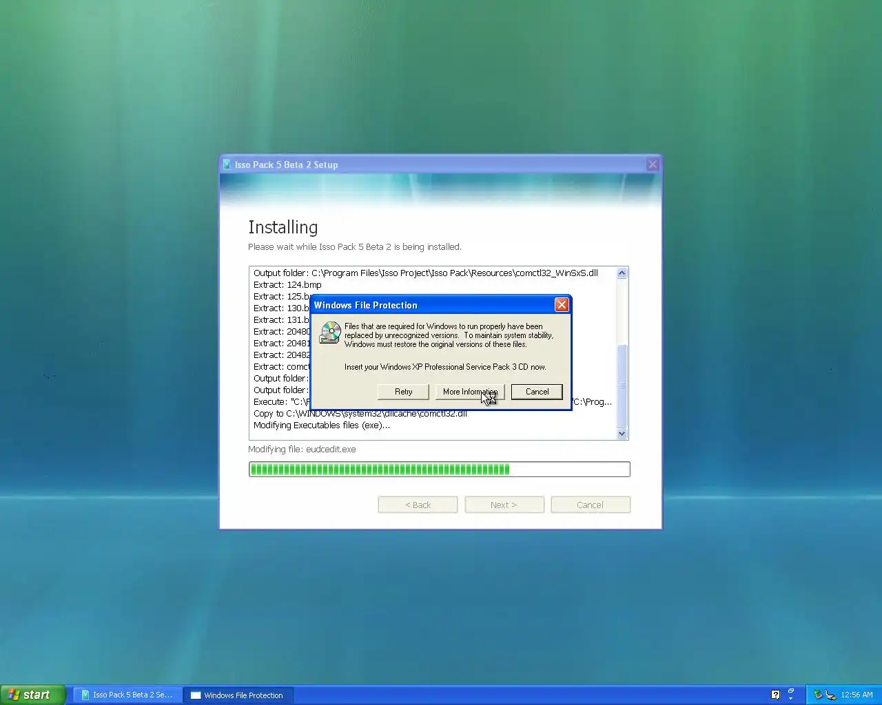Click the disabled Back button in setup
The image size is (882, 705).
point(418,505)
